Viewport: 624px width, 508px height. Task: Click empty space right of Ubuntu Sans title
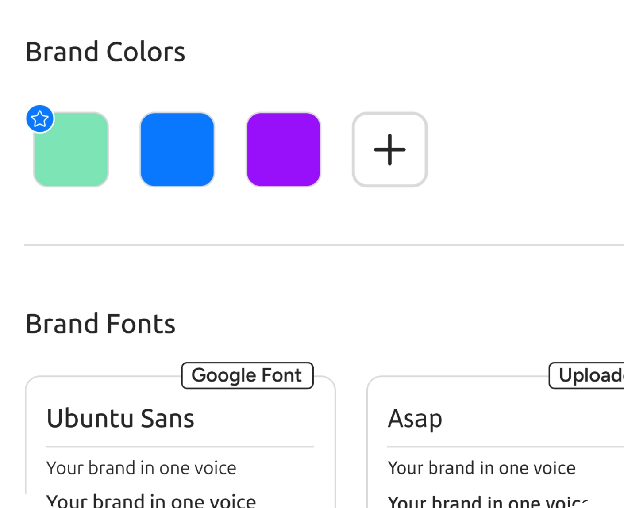(257, 418)
